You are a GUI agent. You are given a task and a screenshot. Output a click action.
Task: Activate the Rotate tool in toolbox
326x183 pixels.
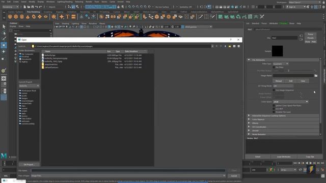(x=4, y=51)
